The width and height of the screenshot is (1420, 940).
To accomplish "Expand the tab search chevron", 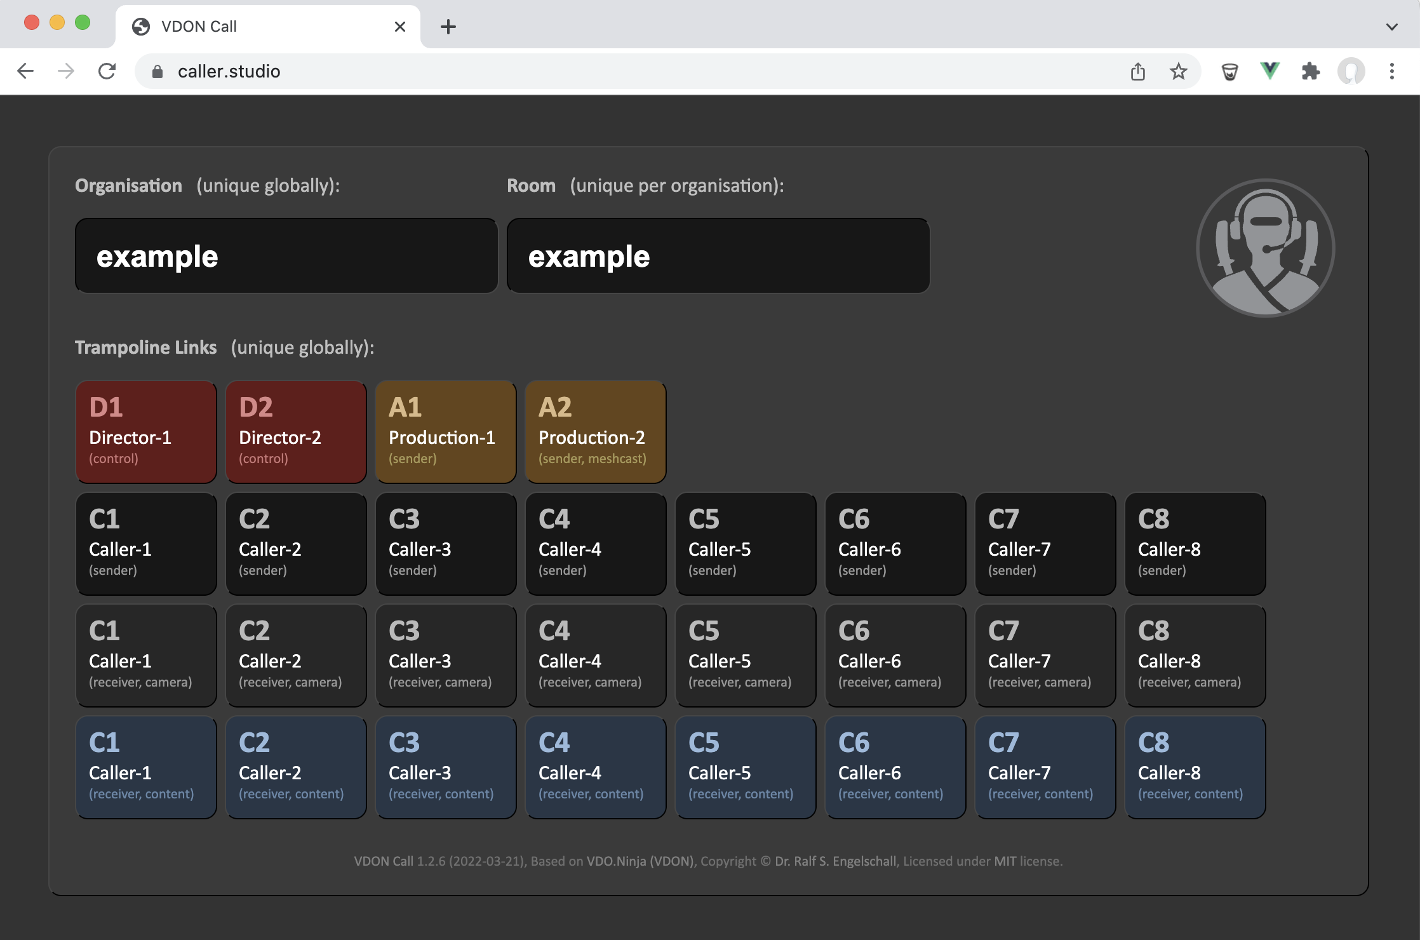I will [x=1391, y=27].
